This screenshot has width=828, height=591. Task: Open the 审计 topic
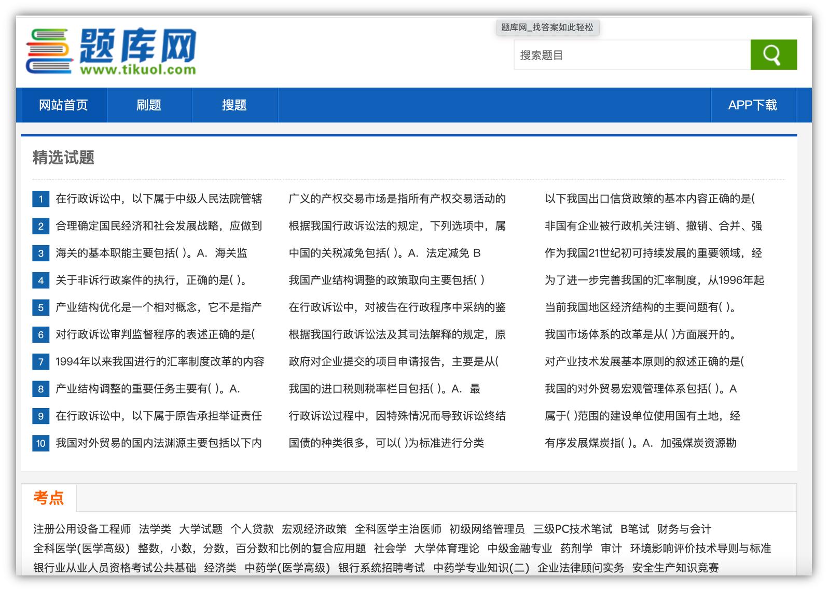pyautogui.click(x=611, y=548)
